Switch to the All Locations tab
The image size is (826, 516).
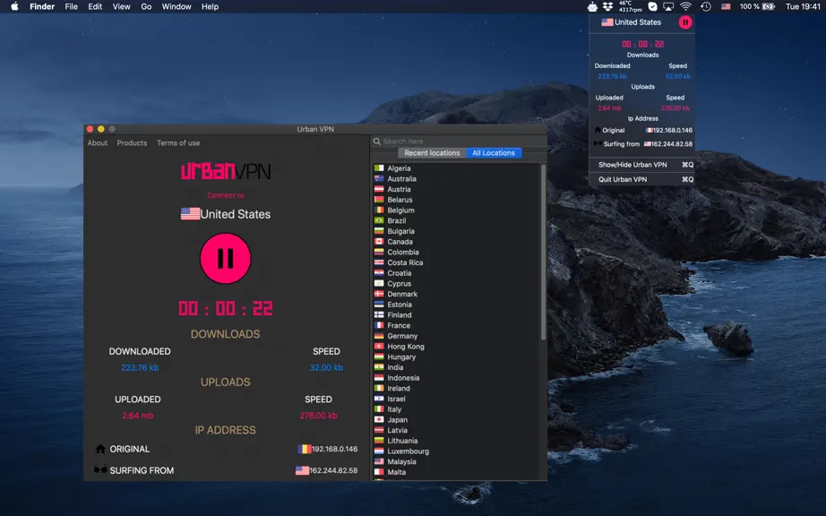tap(494, 153)
